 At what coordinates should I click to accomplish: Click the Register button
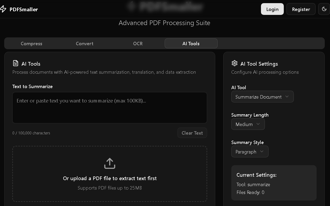click(x=301, y=9)
